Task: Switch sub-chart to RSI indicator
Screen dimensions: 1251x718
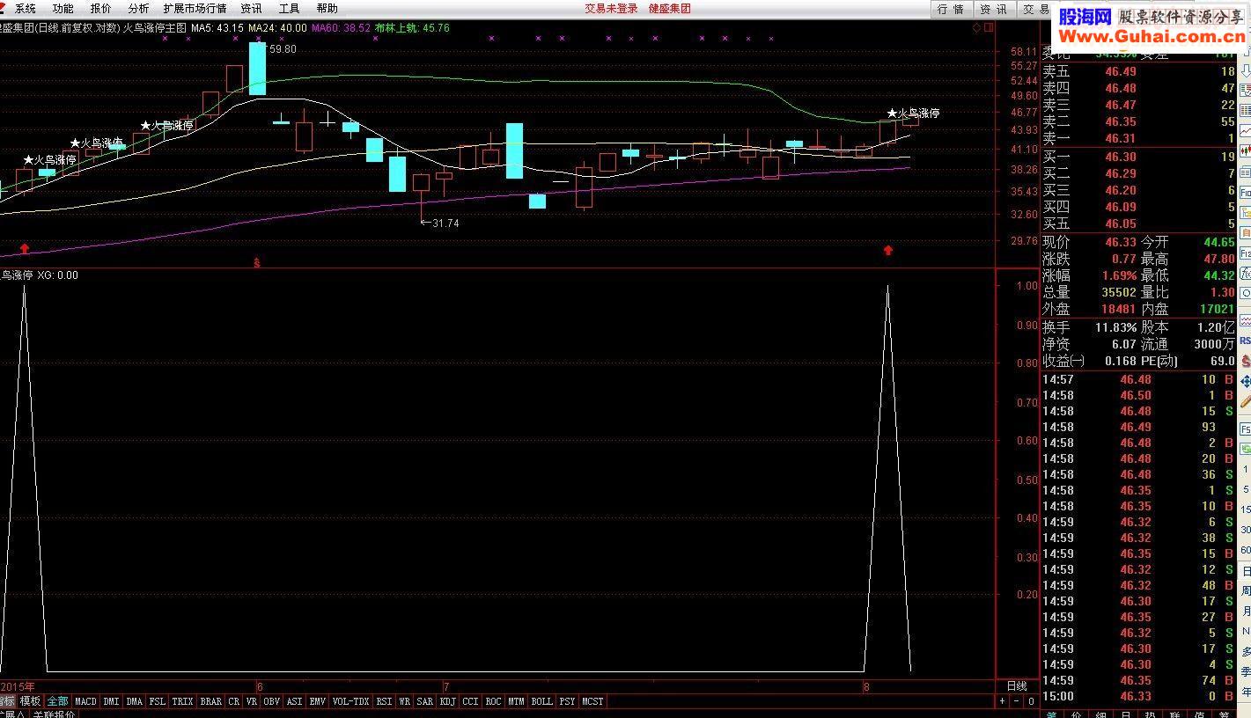Action: click(384, 701)
